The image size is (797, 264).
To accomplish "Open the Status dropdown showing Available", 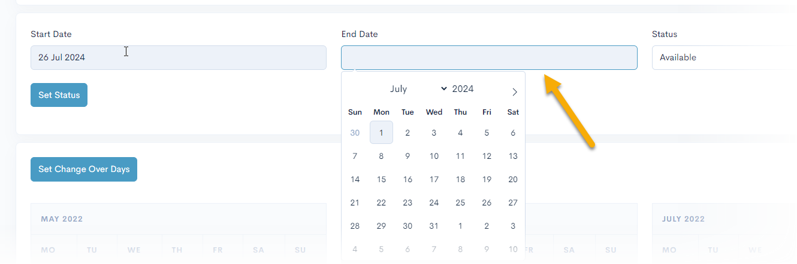I will [x=725, y=58].
